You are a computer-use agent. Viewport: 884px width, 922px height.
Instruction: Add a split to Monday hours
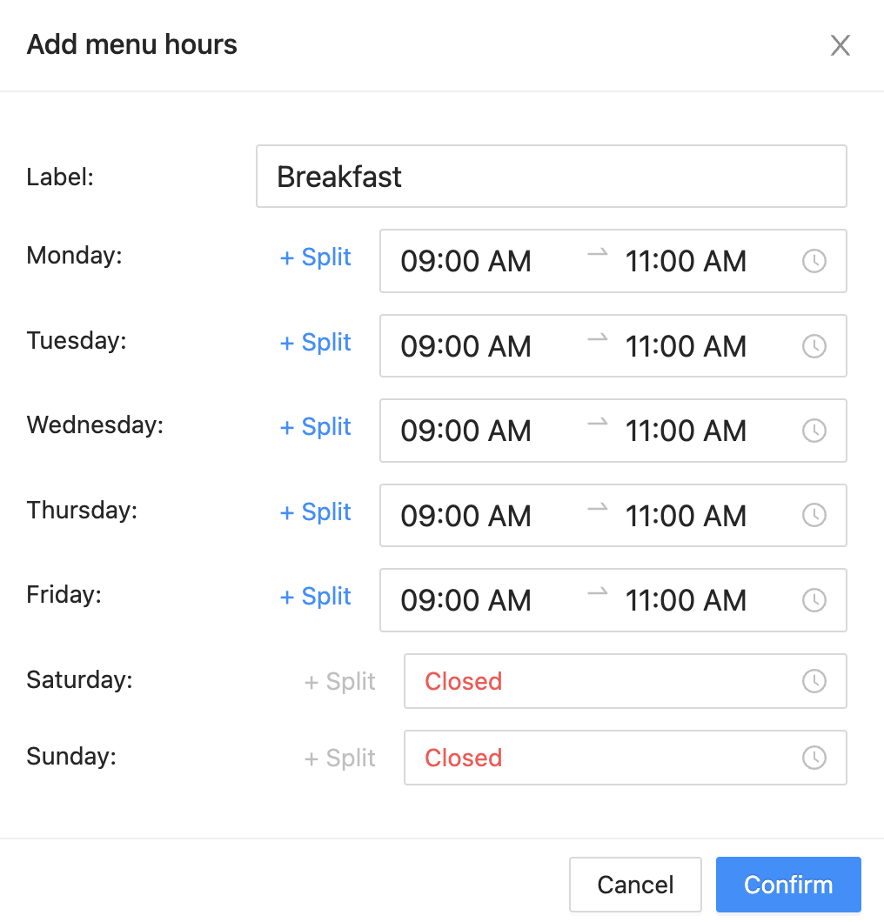(x=315, y=257)
